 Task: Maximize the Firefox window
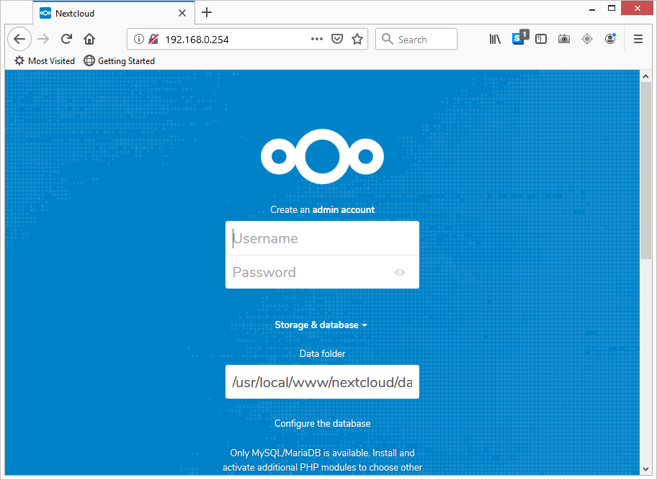612,9
